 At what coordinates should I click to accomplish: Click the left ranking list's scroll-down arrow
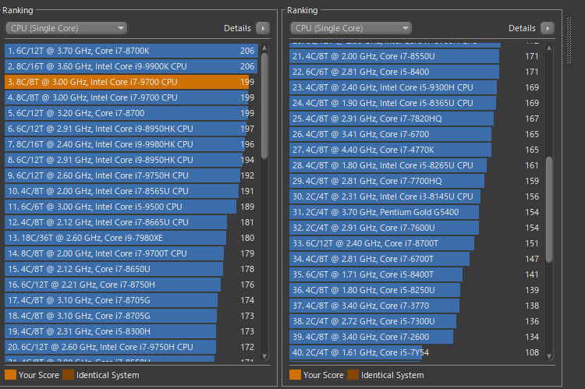264,356
